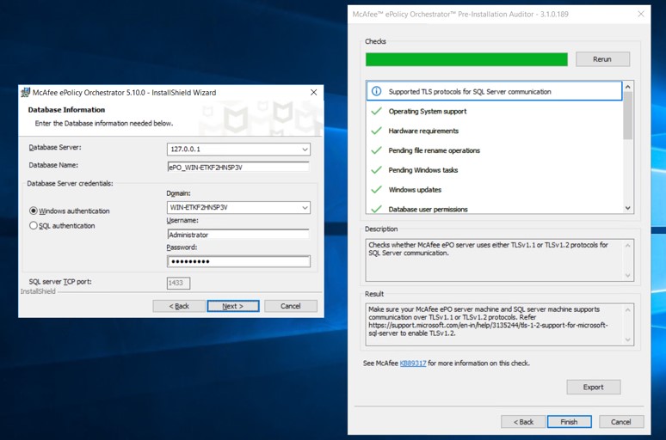Cancel the Pre-Installation Auditor
This screenshot has width=666, height=440.
(621, 422)
